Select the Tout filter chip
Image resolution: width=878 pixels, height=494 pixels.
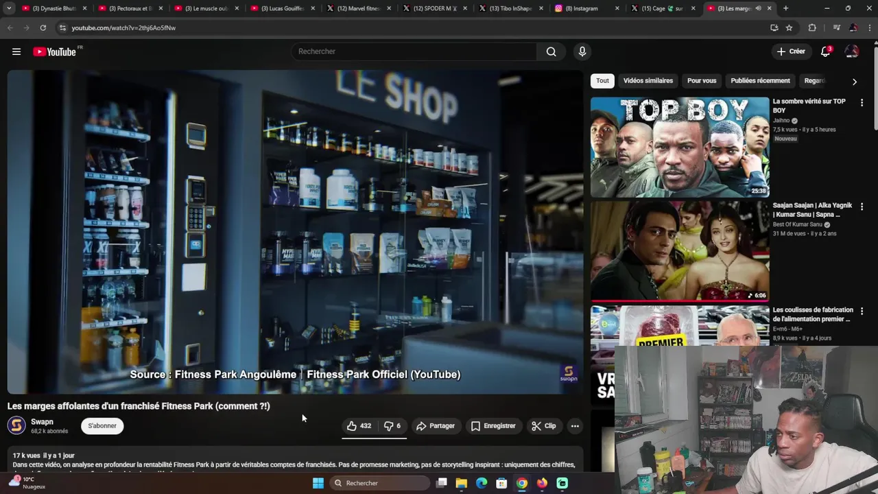pyautogui.click(x=602, y=81)
